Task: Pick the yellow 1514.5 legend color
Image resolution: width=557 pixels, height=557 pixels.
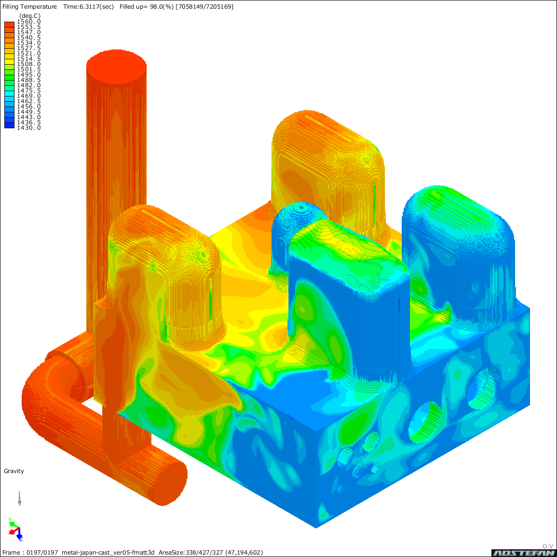Action: coord(9,59)
